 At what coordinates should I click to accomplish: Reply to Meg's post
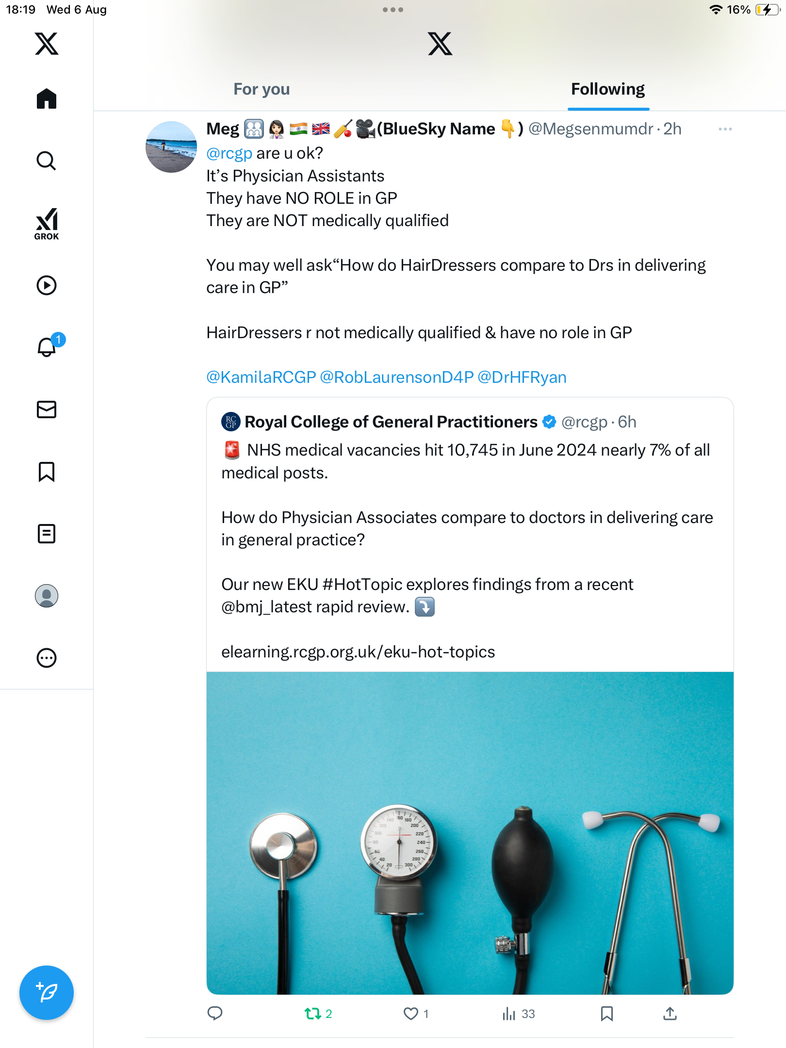tap(215, 1014)
